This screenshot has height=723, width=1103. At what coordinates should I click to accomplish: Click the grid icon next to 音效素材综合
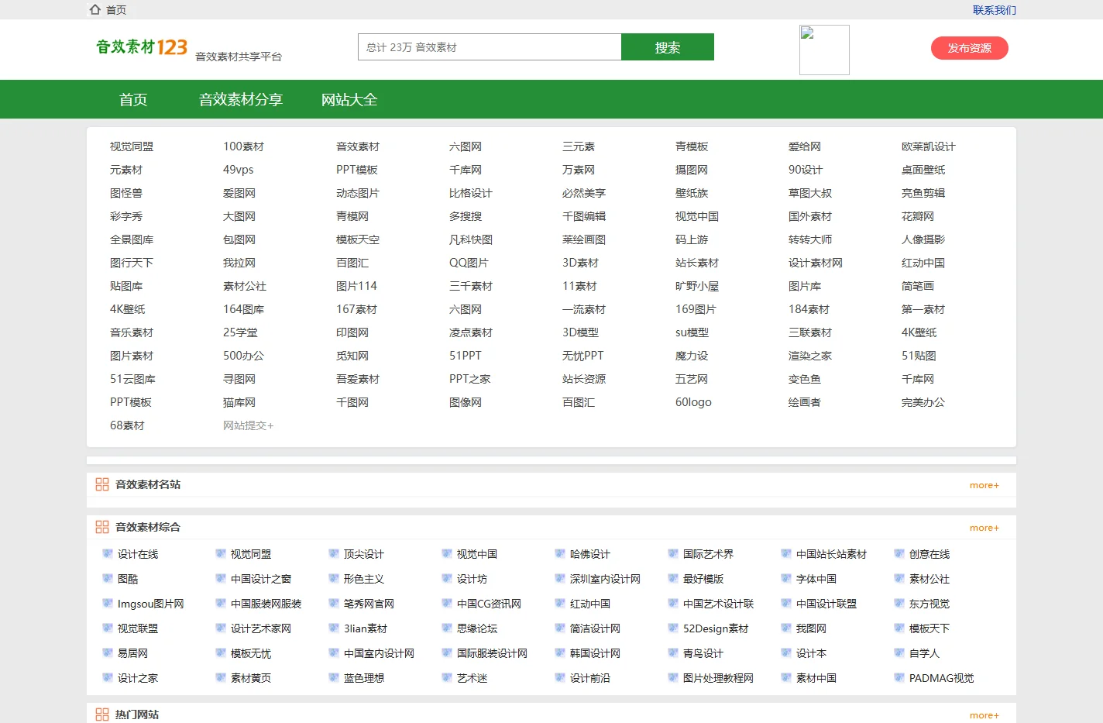coord(102,527)
